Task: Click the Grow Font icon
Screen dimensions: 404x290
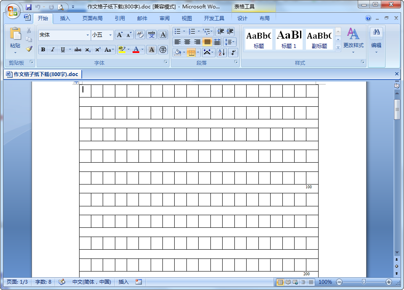Action: (x=121, y=35)
